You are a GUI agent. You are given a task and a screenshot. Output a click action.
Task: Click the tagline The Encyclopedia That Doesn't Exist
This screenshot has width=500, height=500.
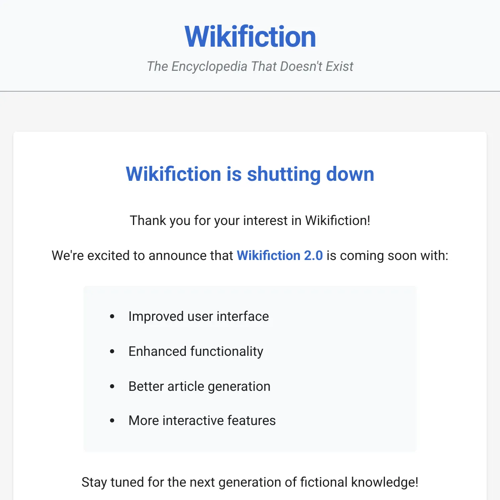click(250, 66)
